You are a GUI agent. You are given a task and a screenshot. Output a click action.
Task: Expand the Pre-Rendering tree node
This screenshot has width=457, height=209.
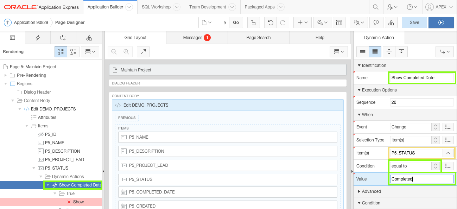[5, 75]
